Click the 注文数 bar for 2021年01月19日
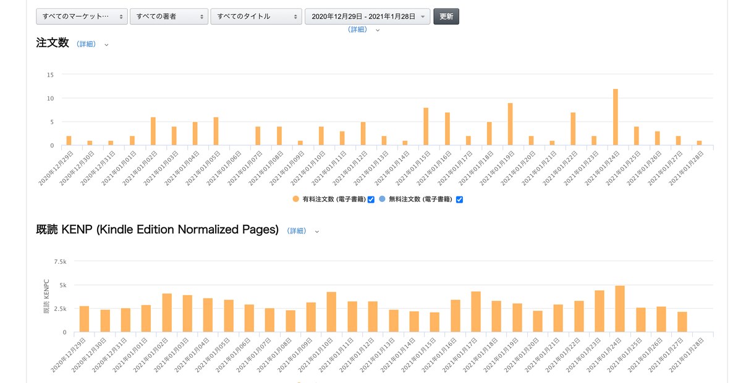 tap(510, 124)
